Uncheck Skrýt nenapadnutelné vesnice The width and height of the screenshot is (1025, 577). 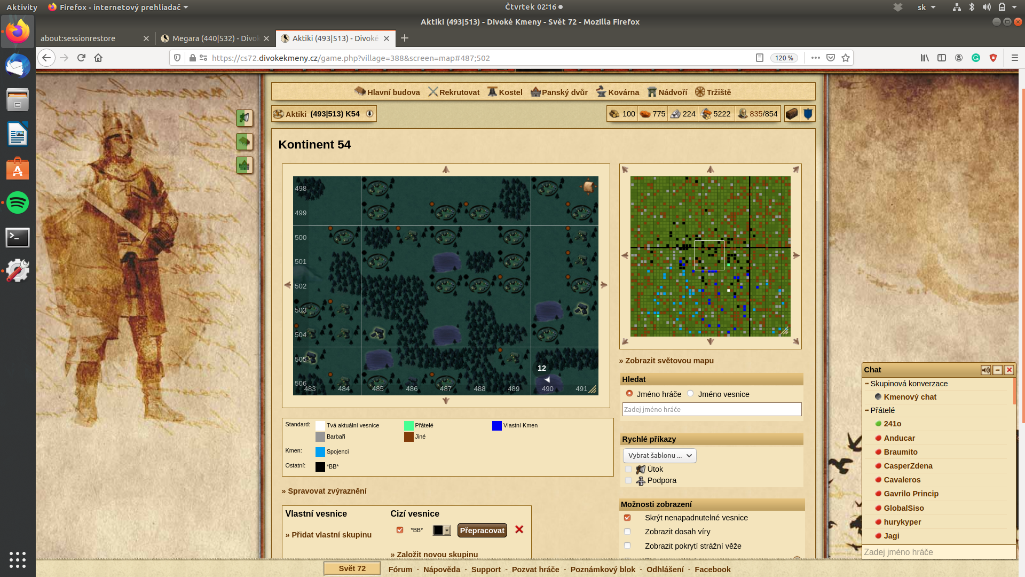[x=627, y=518]
